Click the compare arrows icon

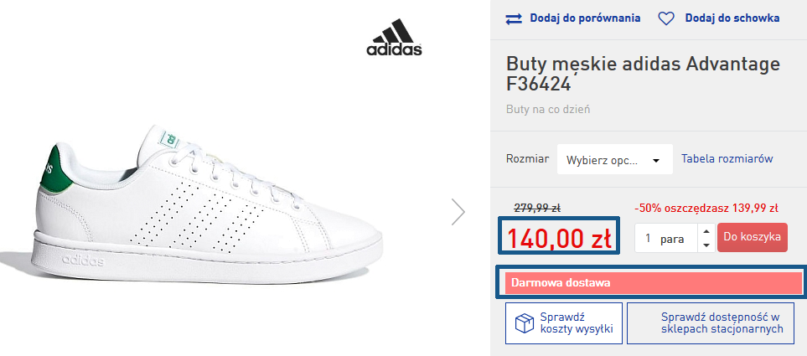pyautogui.click(x=513, y=19)
